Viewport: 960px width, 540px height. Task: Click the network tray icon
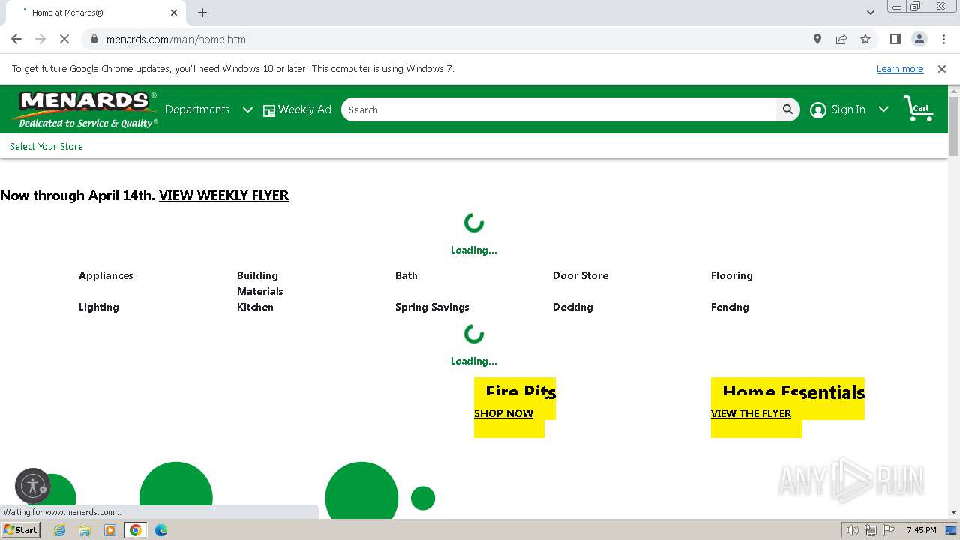[x=871, y=530]
